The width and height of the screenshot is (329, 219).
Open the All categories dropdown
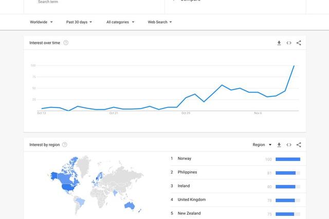120,22
